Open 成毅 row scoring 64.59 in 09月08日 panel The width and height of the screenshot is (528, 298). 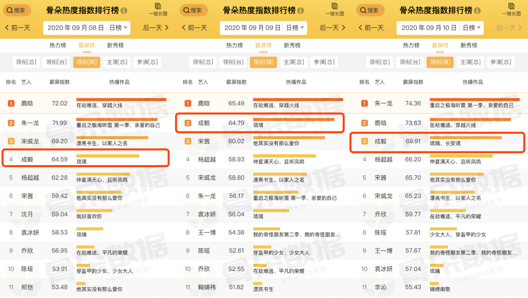point(86,159)
